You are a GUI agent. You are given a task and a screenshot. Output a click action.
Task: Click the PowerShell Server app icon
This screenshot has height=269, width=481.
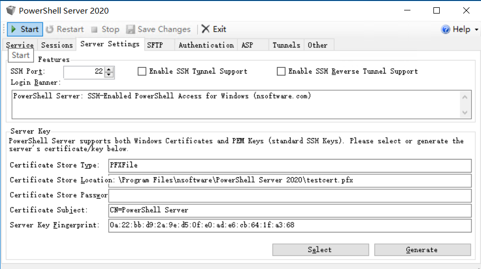click(11, 10)
